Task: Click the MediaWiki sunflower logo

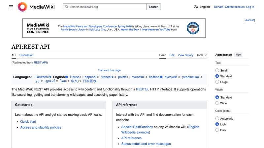Action: (22, 7)
